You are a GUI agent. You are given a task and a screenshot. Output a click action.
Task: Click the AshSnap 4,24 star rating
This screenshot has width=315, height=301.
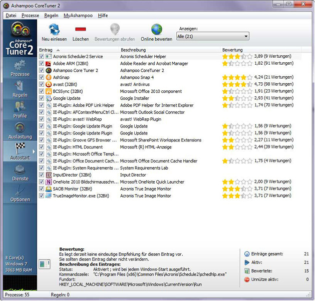point(237,77)
